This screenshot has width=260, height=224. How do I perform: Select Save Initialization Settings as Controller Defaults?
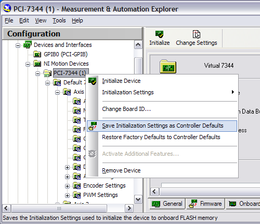click(162, 126)
